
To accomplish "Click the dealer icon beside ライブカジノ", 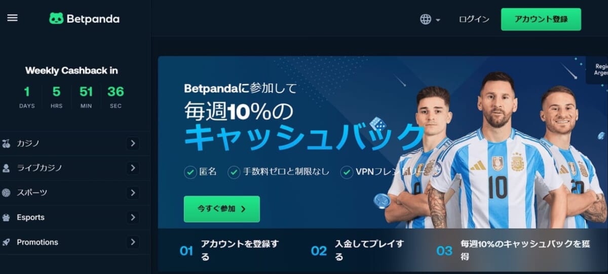I will 6,168.
